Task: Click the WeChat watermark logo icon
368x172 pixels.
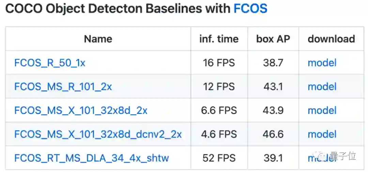Action: [321, 156]
